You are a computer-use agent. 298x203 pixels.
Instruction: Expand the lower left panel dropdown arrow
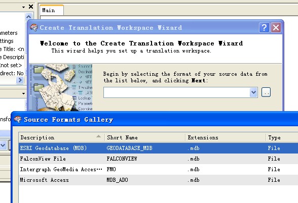(x=23, y=93)
